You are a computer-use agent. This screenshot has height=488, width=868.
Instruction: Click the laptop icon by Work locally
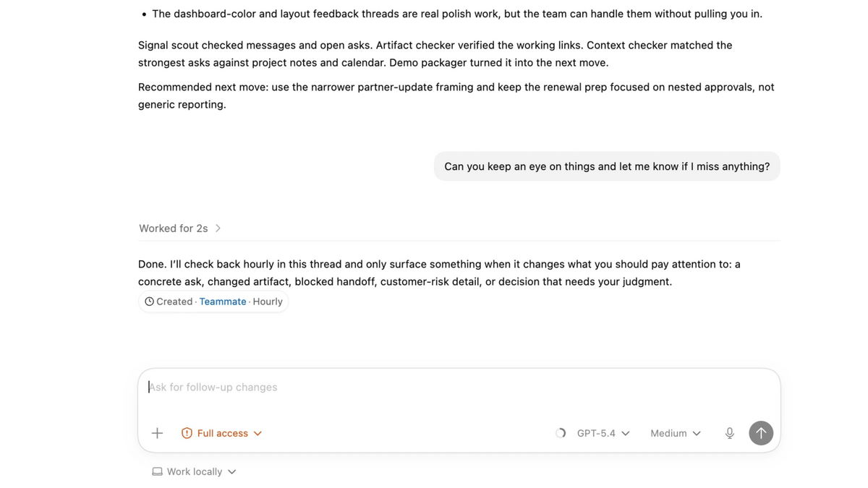pos(157,471)
